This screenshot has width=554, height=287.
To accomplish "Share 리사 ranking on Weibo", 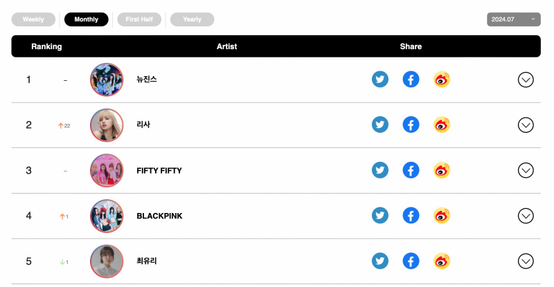I will pos(442,124).
